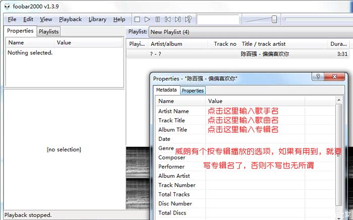
Task: Open the Playback menu
Action: coord(70,19)
